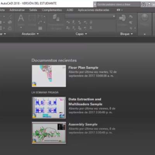Click the Layer Isolate icon
Image resolution: width=155 pixels, height=155 pixels.
pyautogui.click(x=74, y=22)
